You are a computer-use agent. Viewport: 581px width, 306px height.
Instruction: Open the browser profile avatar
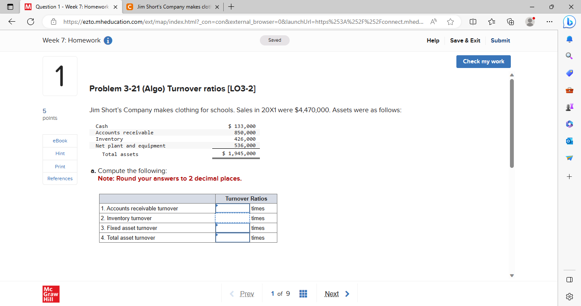530,22
